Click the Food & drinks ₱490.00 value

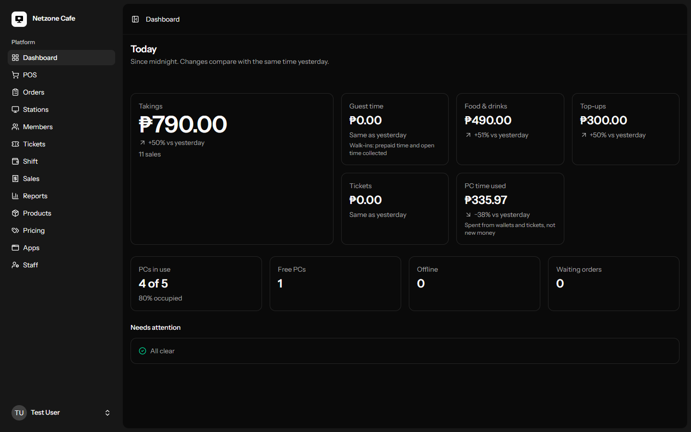488,120
